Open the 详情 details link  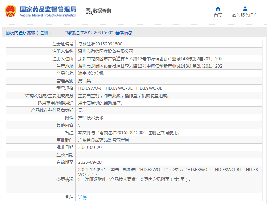pyautogui.click(x=83, y=197)
